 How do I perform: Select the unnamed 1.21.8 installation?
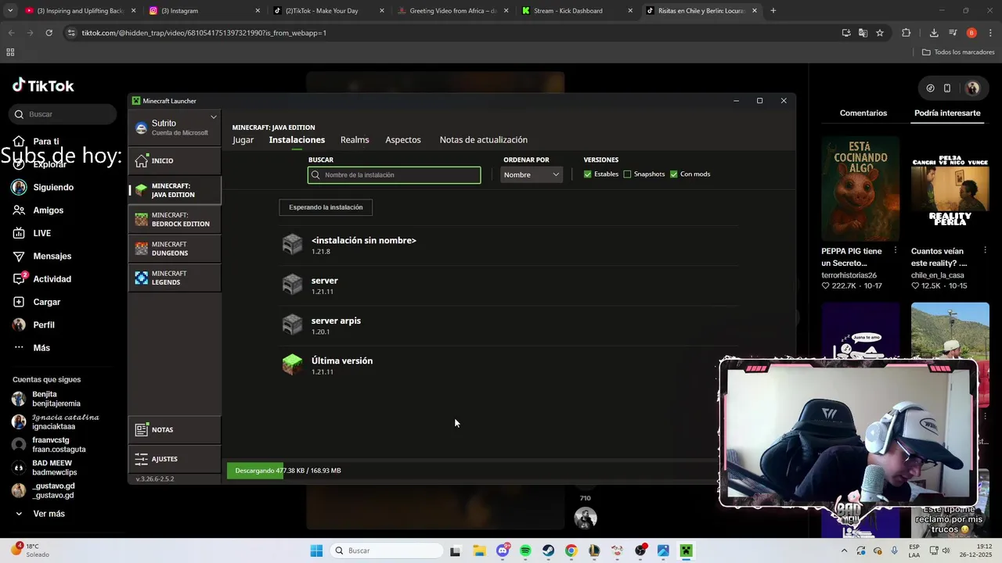pos(509,246)
